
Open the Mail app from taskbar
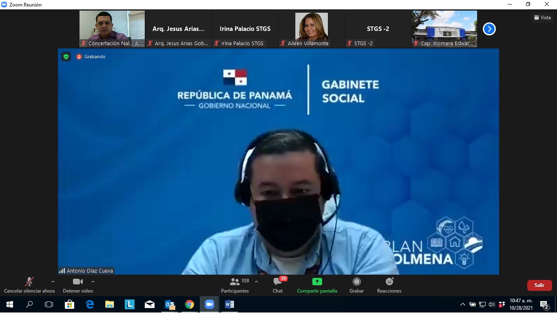(150, 304)
